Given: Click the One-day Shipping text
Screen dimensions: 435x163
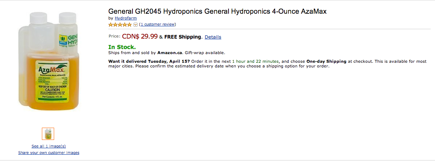Looking at the screenshot, I should tap(326, 61).
